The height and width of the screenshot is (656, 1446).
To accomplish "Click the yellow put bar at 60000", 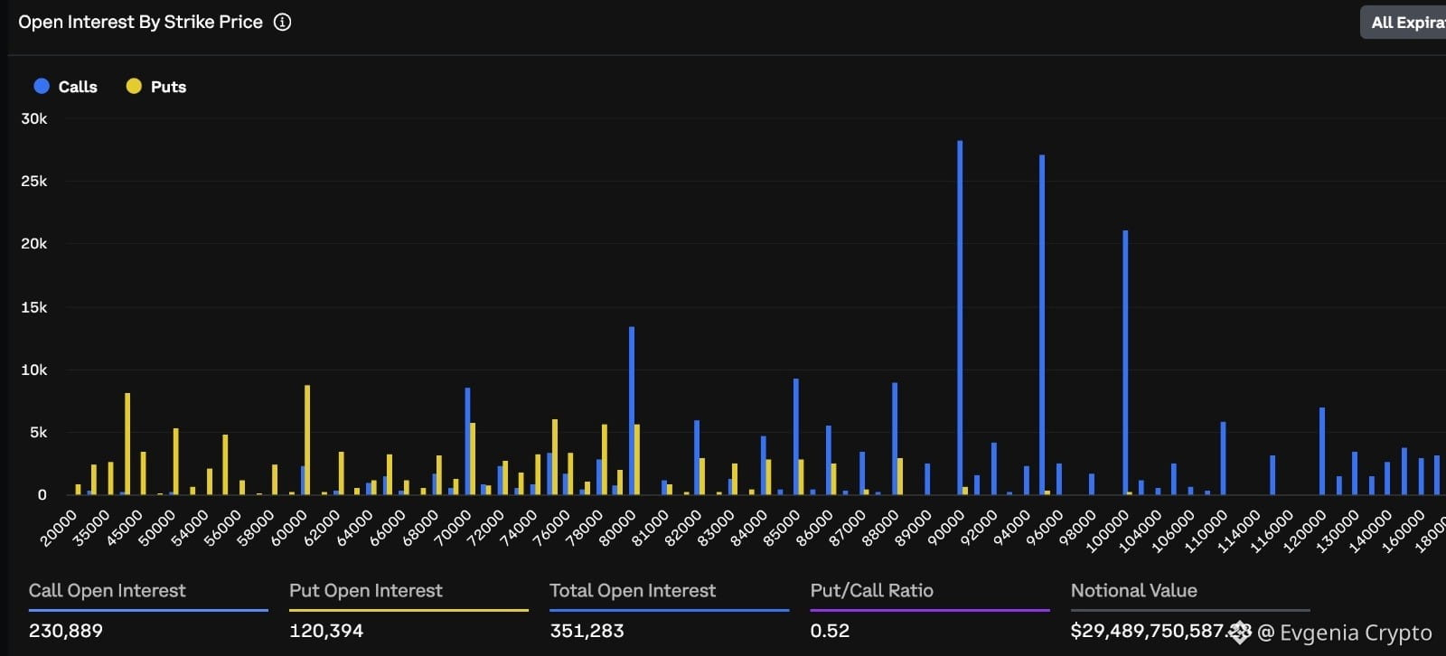I will coord(307,440).
